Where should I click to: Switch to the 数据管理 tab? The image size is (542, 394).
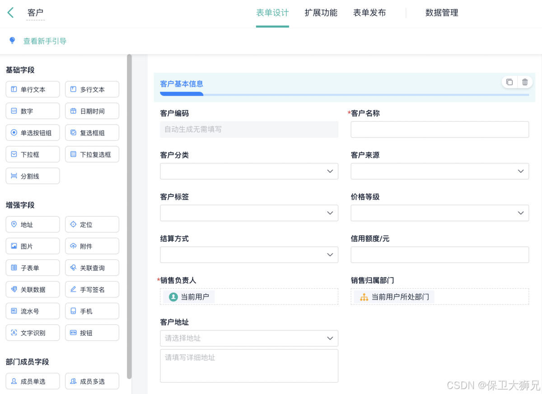(442, 13)
